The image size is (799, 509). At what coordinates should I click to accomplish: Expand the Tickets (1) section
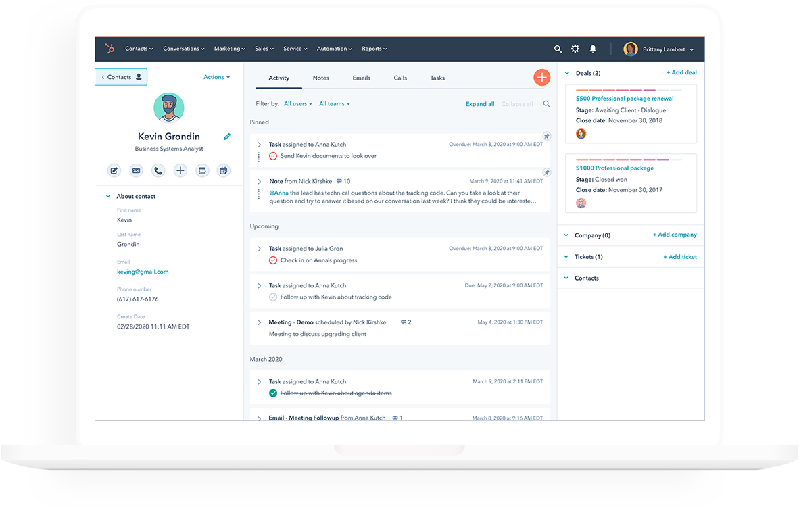click(566, 257)
